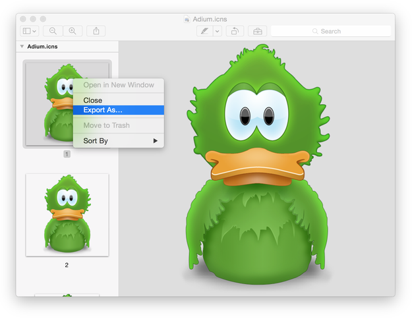Select Adium.icns header in sidebar
The width and height of the screenshot is (412, 321).
click(x=42, y=47)
